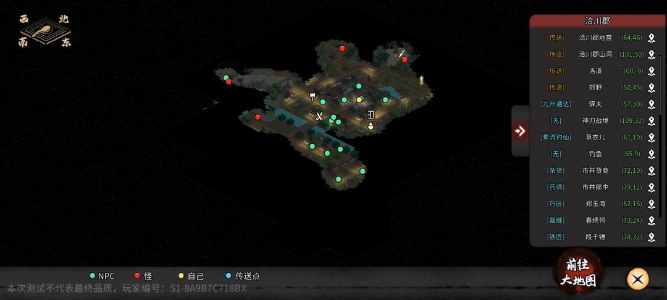Click the coordinates (100,-9)
667x300 pixels.
pos(632,71)
